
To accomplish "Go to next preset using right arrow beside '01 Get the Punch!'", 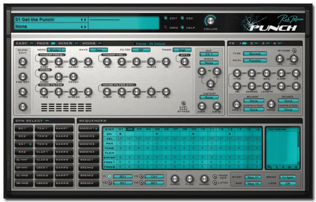I will (85, 20).
